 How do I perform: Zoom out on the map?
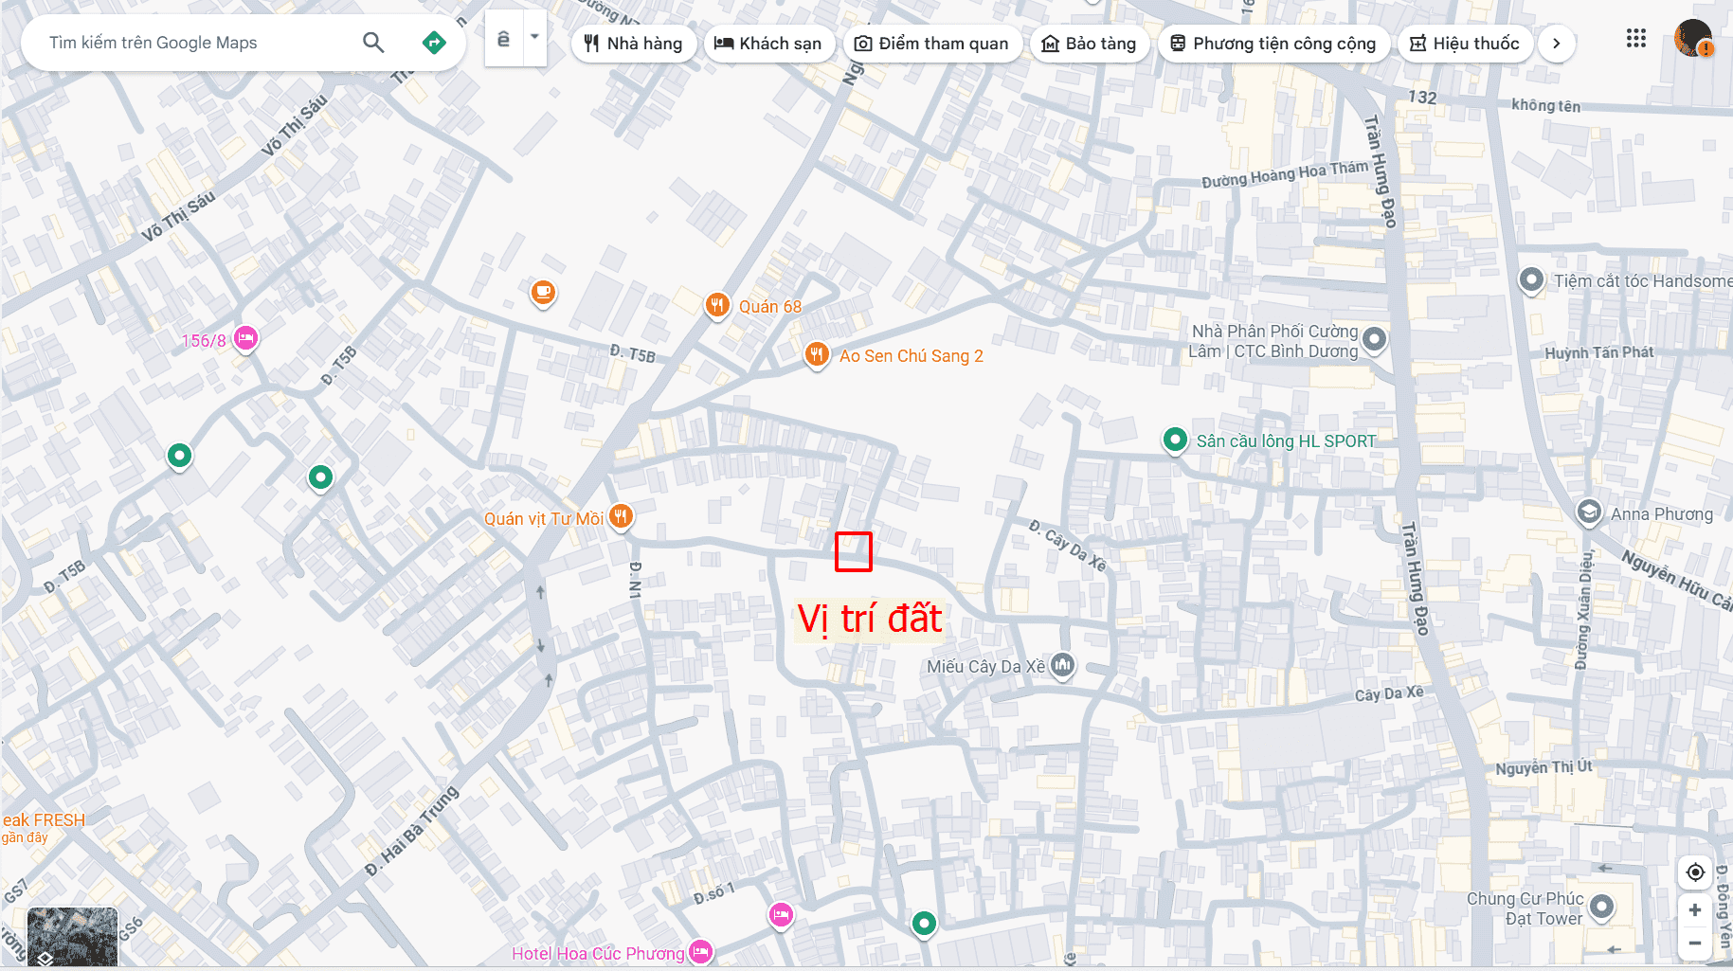(x=1695, y=943)
